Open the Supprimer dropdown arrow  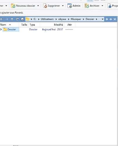[x=63, y=6]
